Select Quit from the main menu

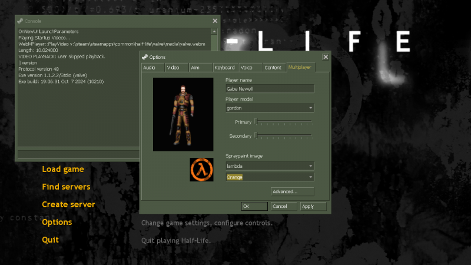click(x=50, y=240)
